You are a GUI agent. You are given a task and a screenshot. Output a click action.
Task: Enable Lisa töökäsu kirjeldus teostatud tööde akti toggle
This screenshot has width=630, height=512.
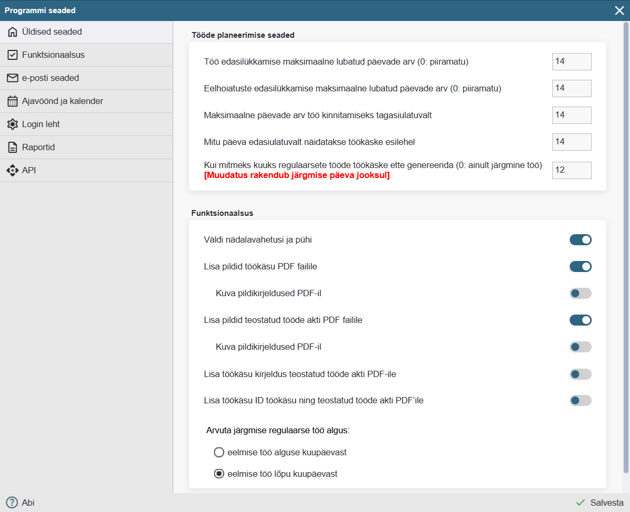click(580, 374)
